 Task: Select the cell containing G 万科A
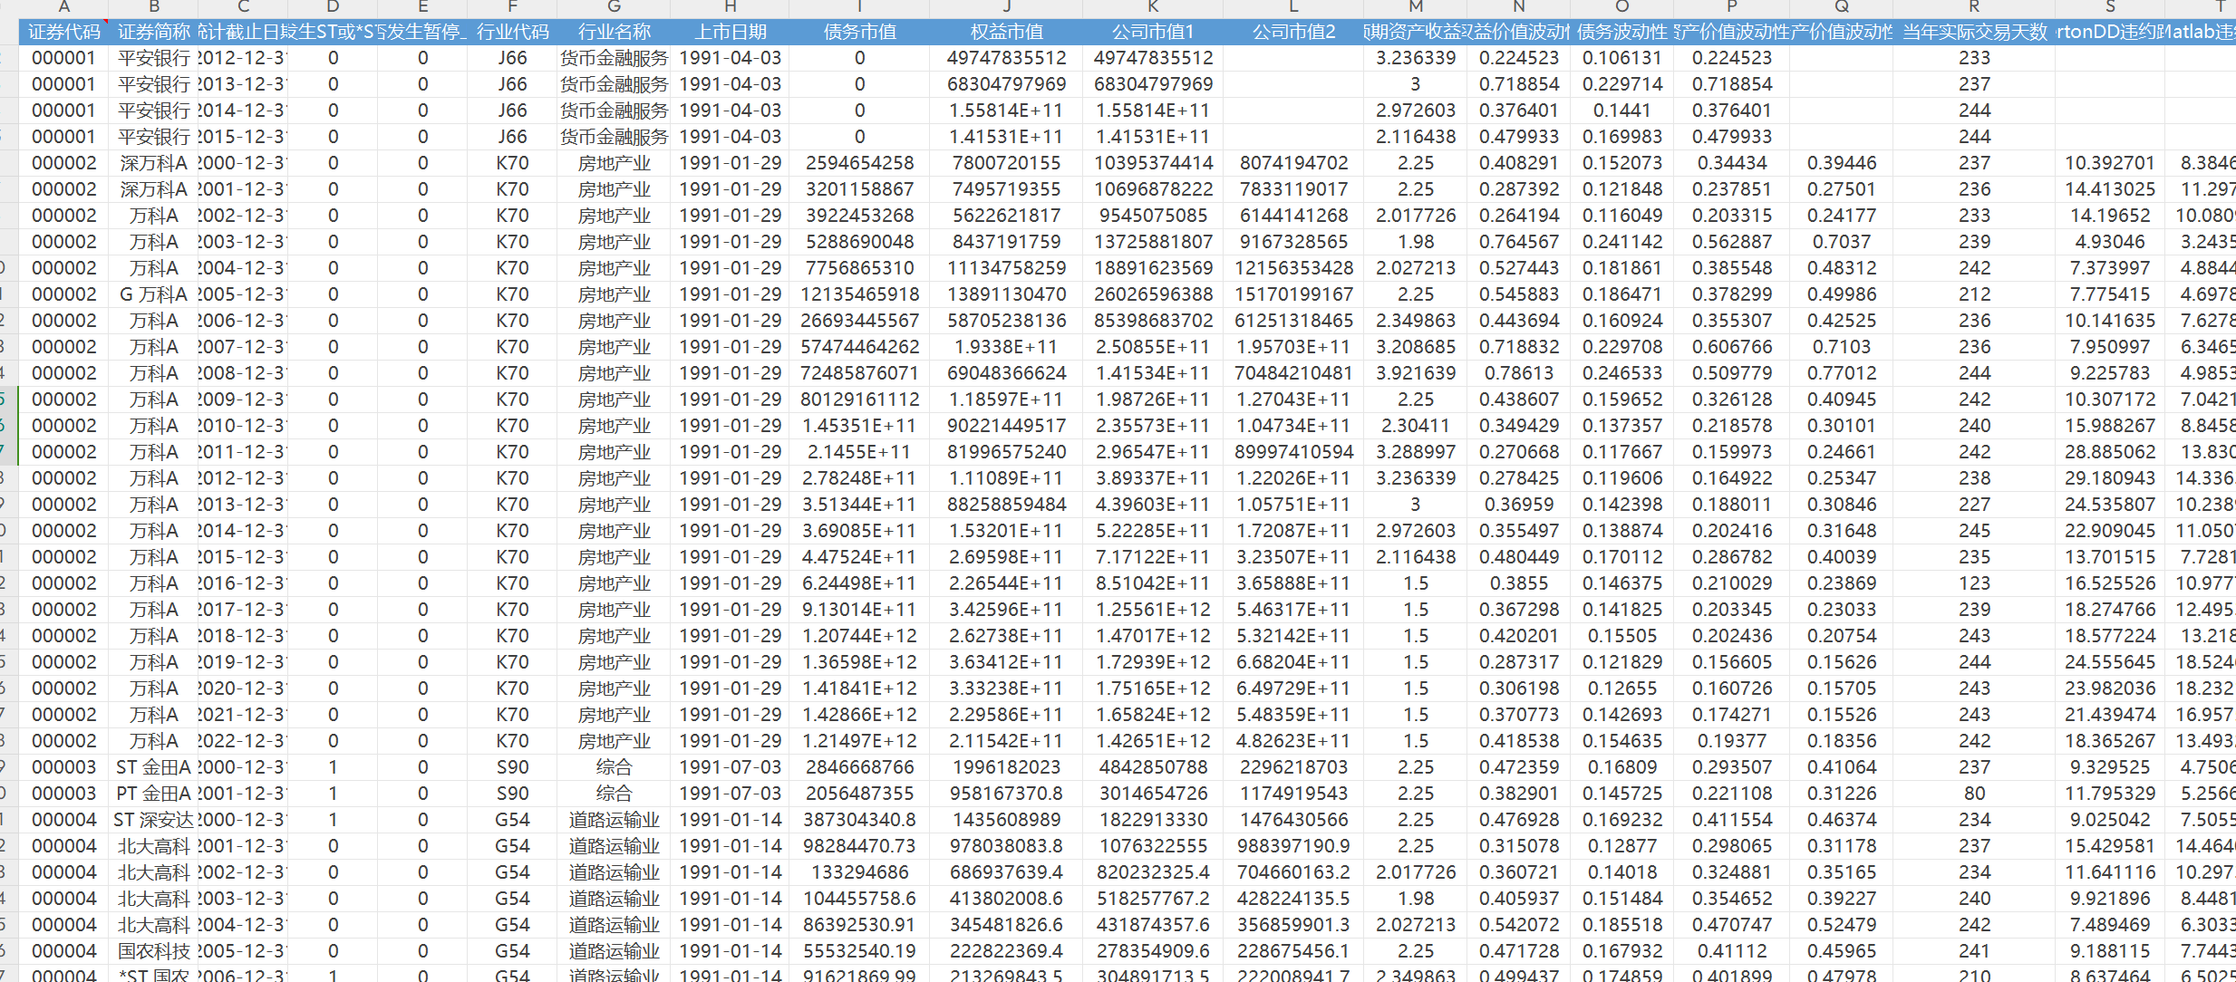[x=153, y=294]
